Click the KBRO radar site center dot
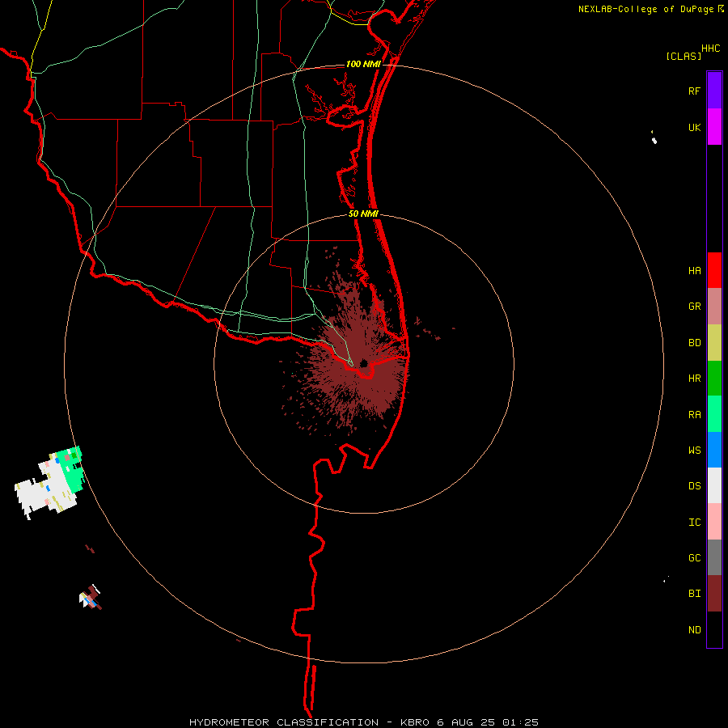 (x=363, y=363)
